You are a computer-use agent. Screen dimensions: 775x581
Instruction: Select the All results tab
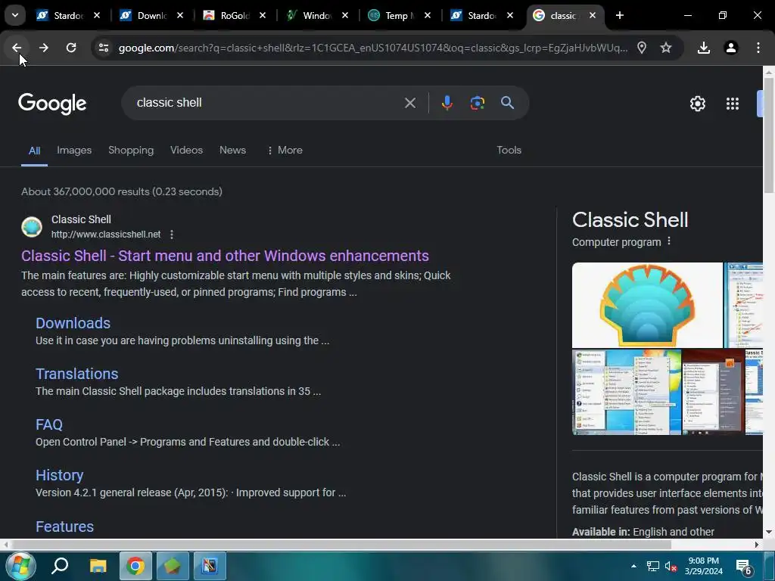pos(34,151)
